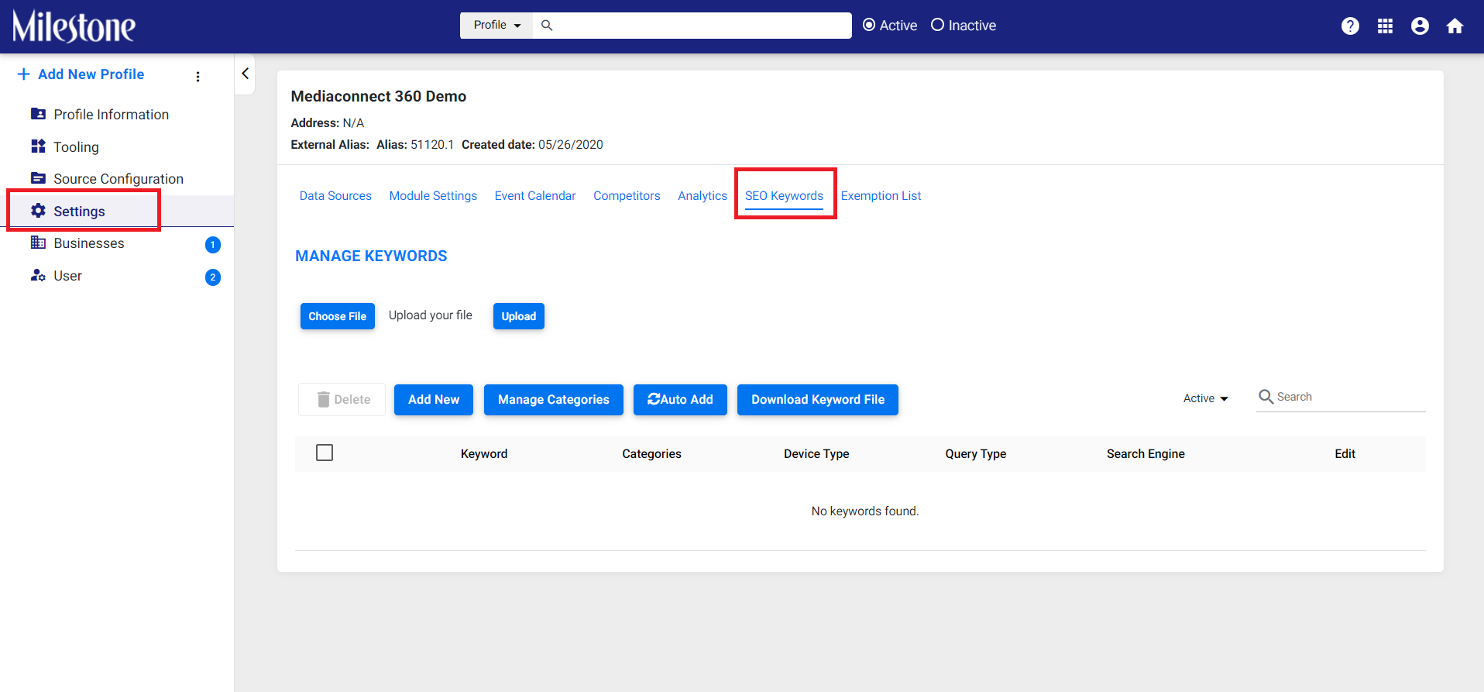Click the Add New button
Viewport: 1484px width, 692px height.
(x=434, y=400)
